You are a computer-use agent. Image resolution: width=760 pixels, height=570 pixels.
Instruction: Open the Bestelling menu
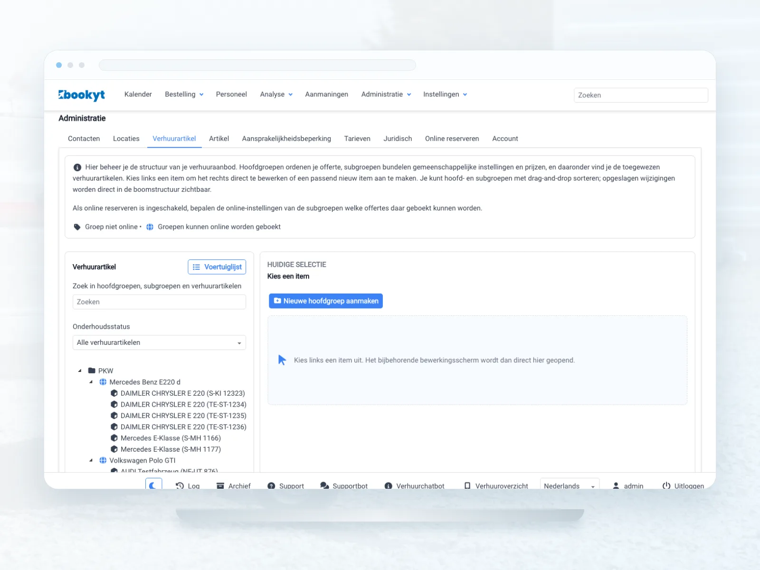tap(184, 95)
